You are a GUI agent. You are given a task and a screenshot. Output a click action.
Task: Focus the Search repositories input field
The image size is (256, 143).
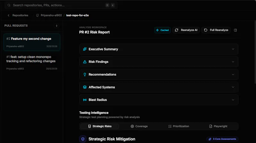coord(61,5)
